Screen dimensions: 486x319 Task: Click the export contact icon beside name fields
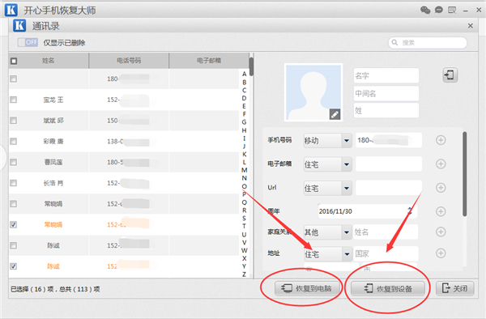click(450, 75)
